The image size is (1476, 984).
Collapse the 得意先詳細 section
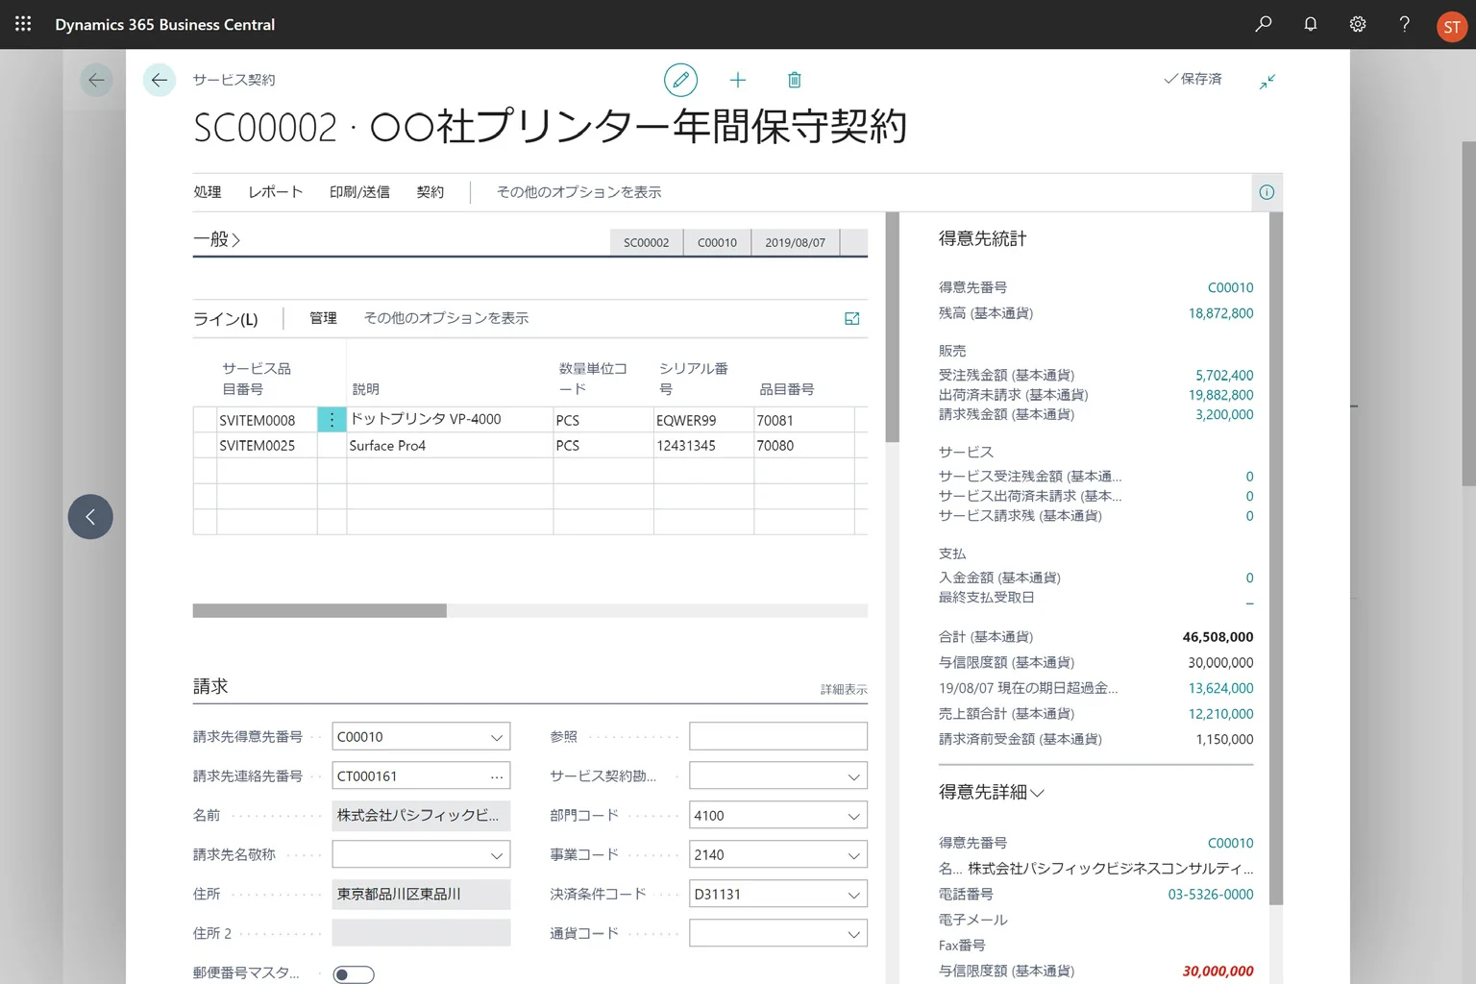tap(991, 792)
